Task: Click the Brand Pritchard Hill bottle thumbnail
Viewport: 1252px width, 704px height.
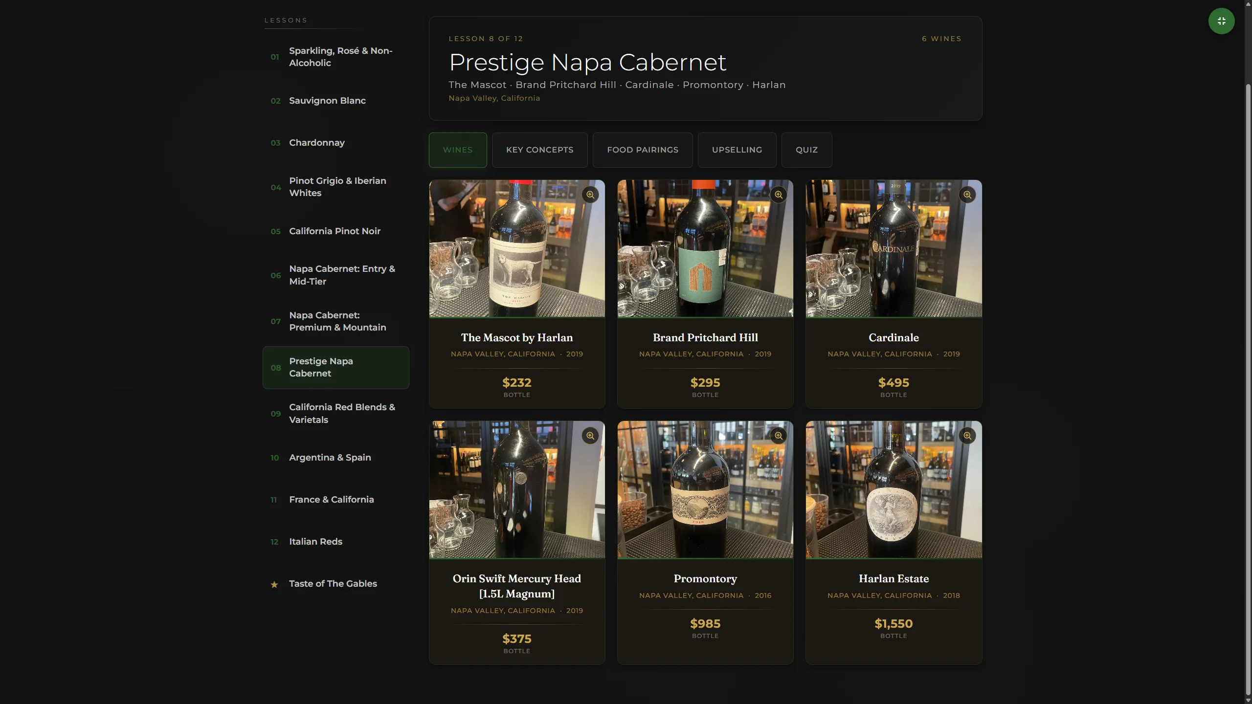Action: point(705,248)
